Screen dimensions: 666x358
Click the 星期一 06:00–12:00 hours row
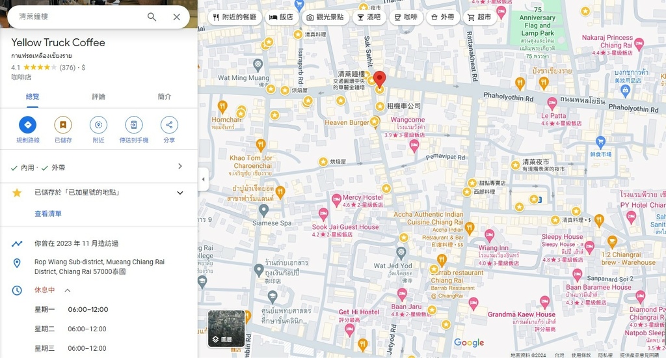coord(72,310)
